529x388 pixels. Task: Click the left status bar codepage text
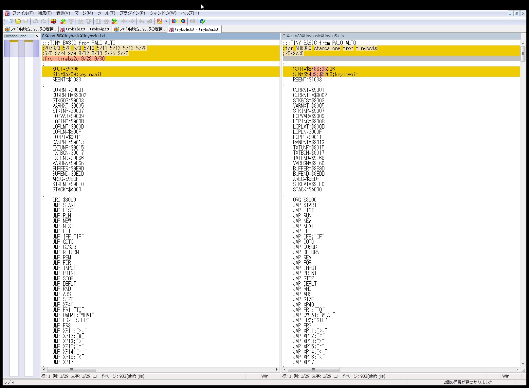118,376
